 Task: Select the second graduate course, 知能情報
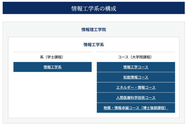(136, 77)
